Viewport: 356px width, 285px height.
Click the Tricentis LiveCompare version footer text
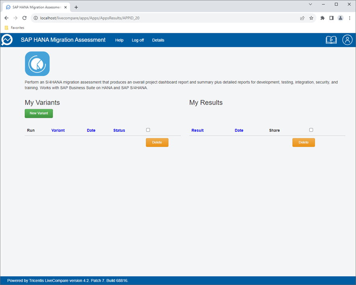[68, 281]
